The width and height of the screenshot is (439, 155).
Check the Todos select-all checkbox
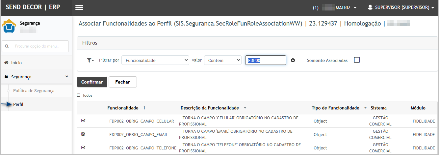[x=79, y=95]
